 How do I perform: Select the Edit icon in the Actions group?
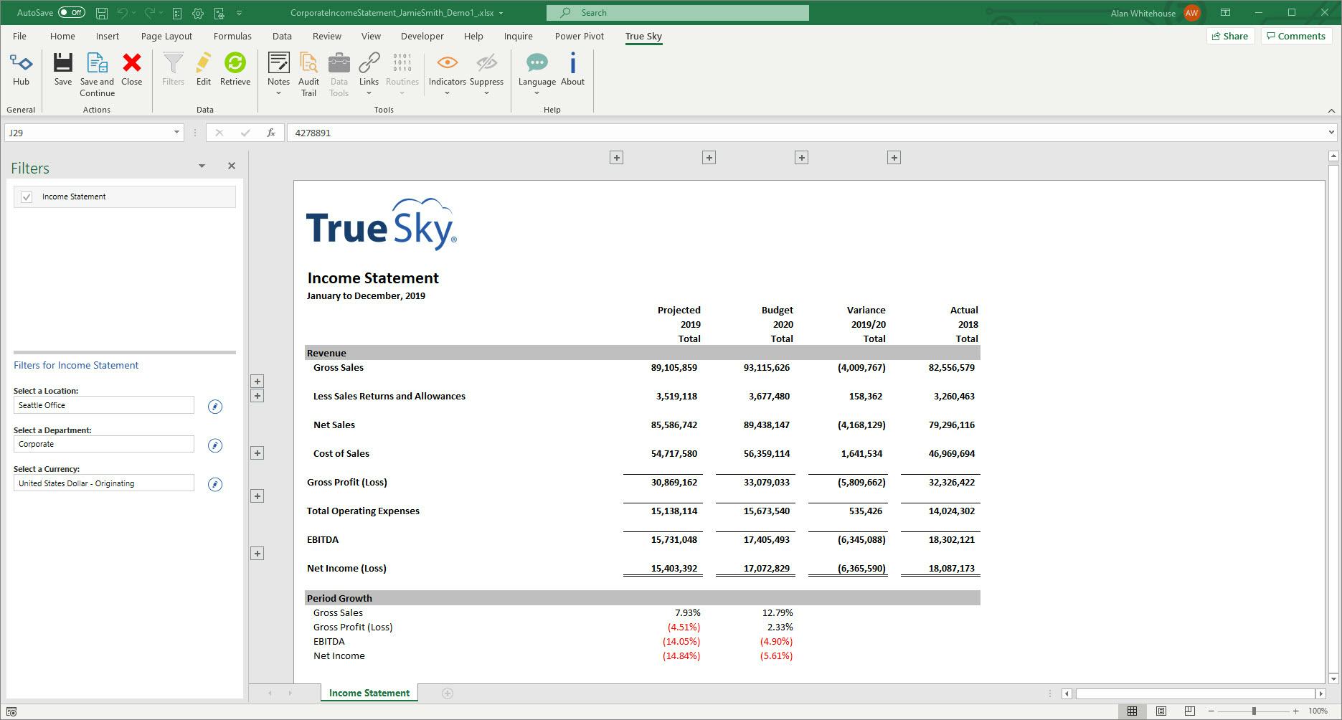click(204, 70)
